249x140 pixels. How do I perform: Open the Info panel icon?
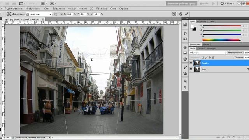(185, 59)
